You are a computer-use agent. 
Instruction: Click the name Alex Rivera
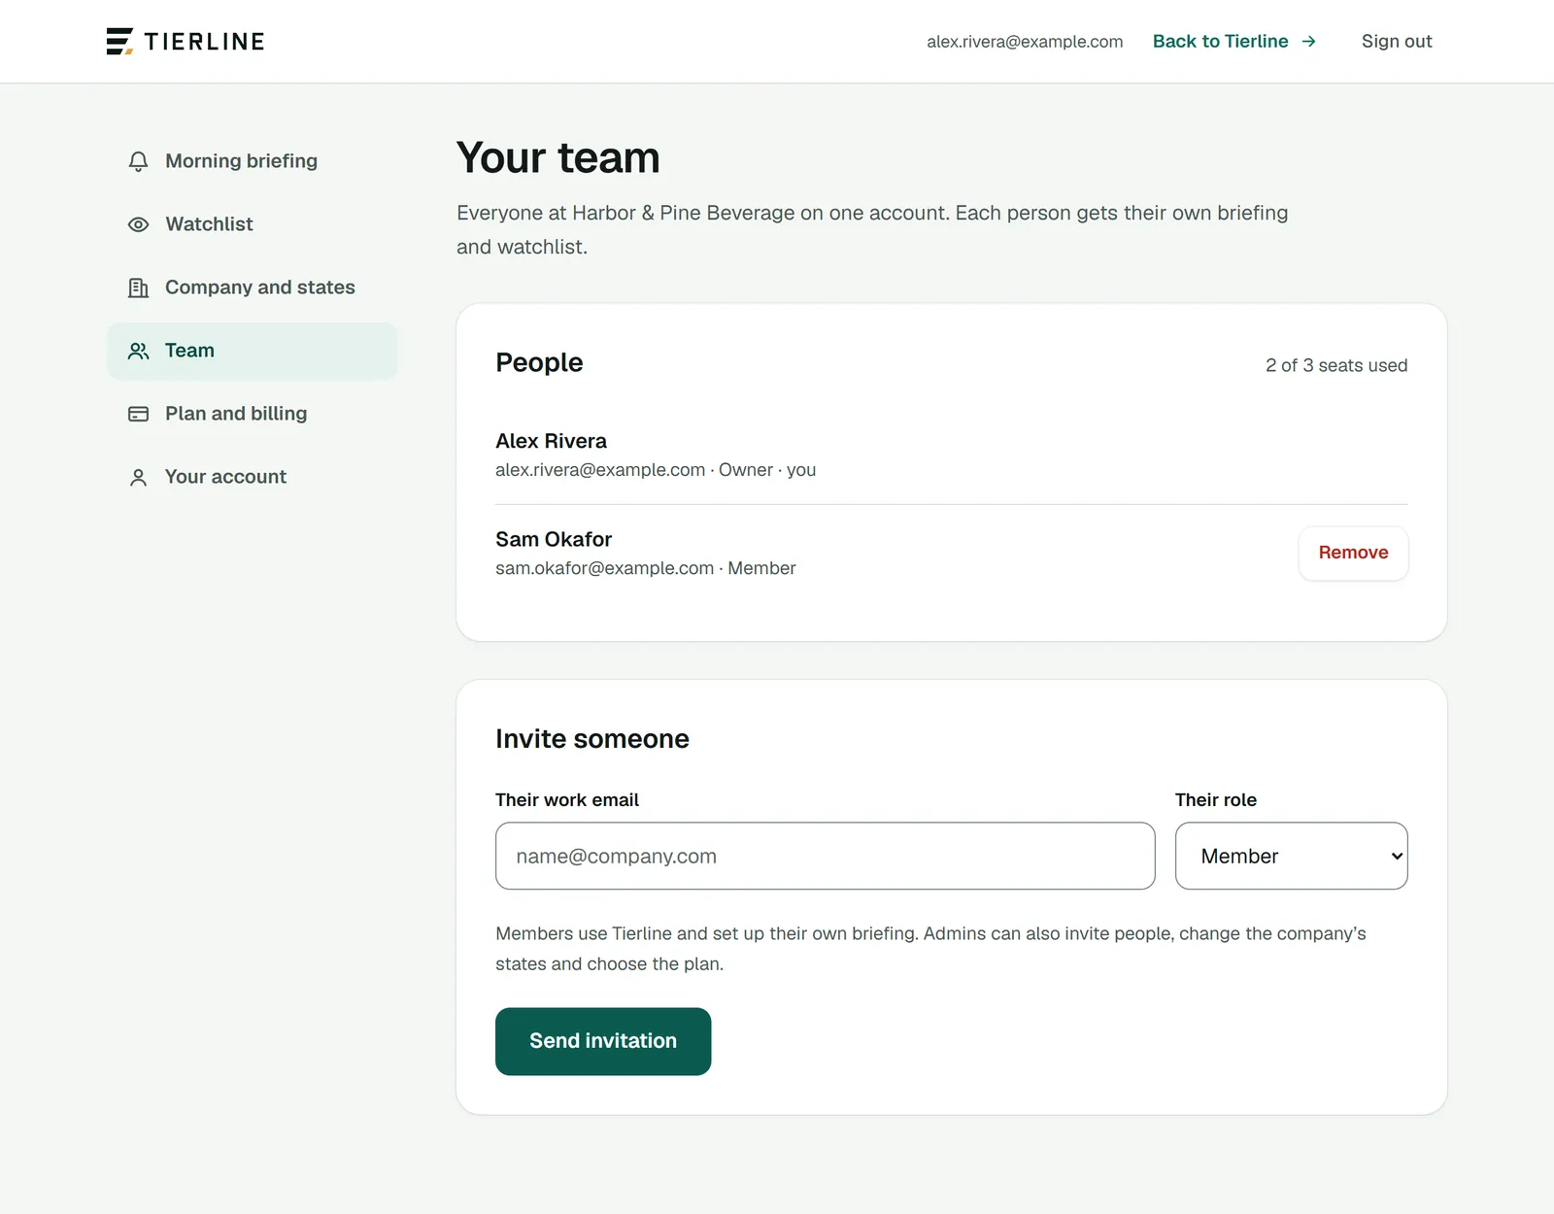[551, 441]
